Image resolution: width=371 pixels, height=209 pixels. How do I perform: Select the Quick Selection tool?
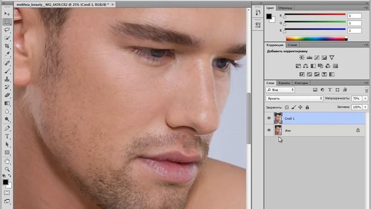(7, 38)
